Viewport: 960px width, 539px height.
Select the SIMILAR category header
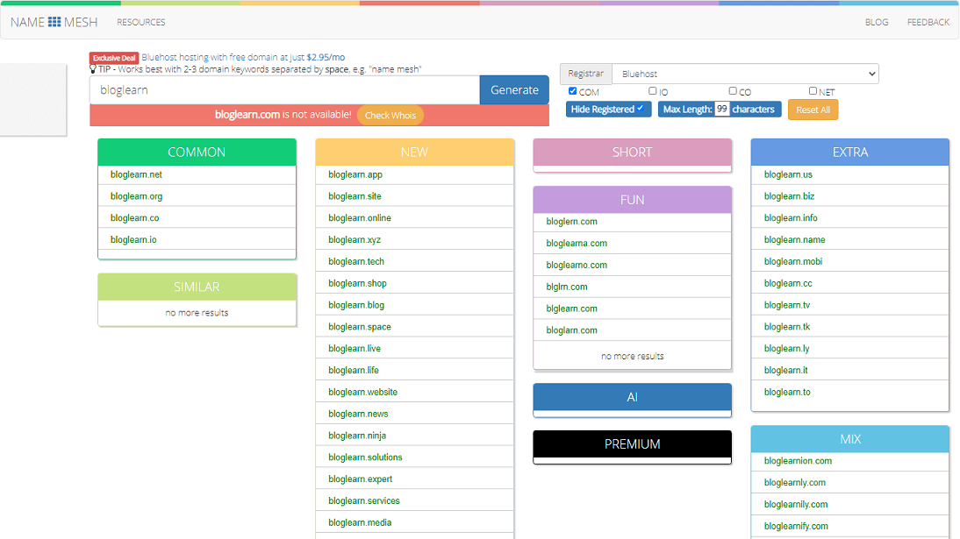point(197,287)
